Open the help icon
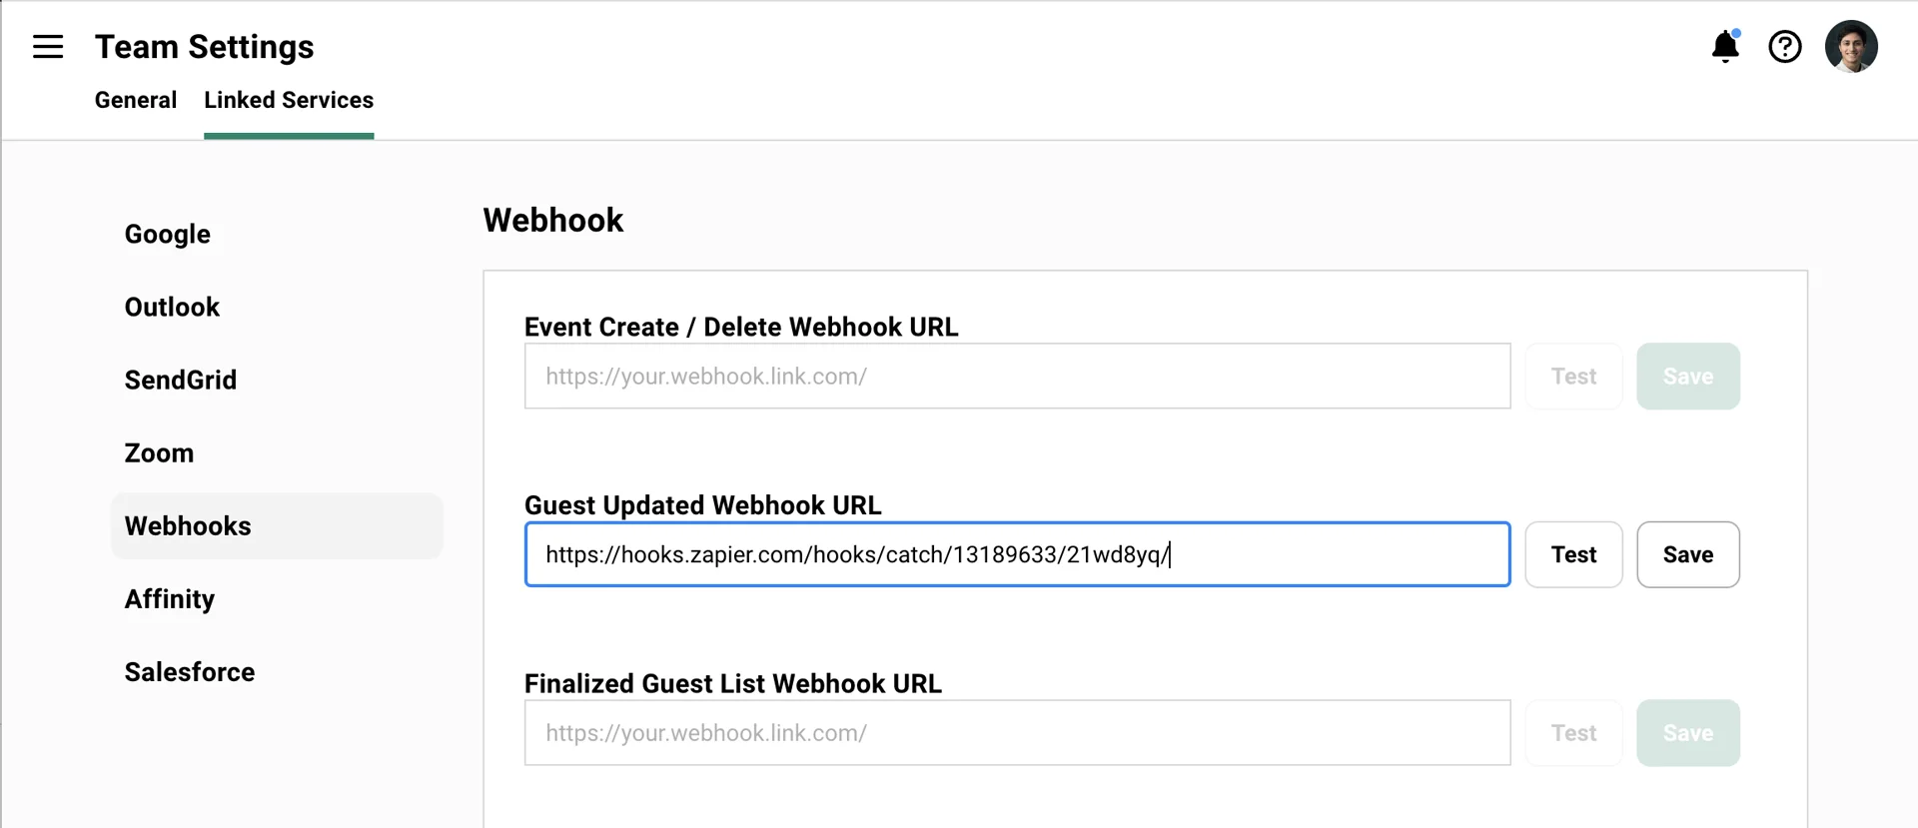This screenshot has width=1918, height=828. coord(1785,46)
